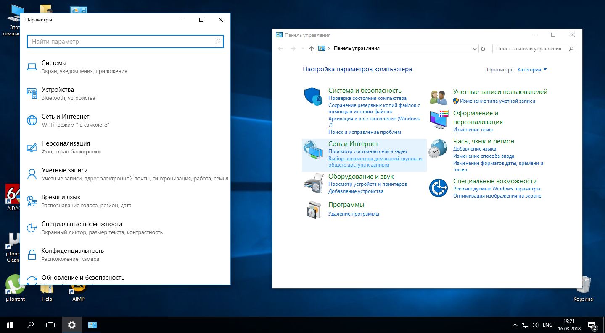The image size is (605, 333).
Task: Open Система и безопасность category
Action: [x=365, y=91]
